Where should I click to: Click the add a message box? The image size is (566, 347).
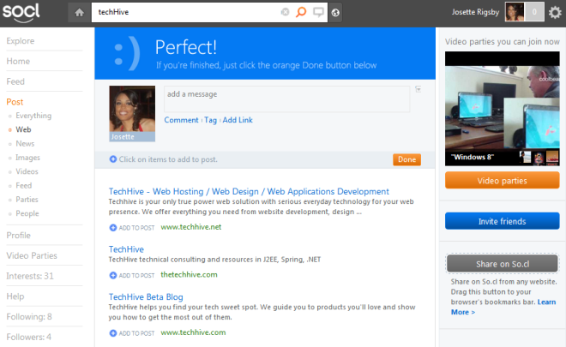tap(287, 99)
